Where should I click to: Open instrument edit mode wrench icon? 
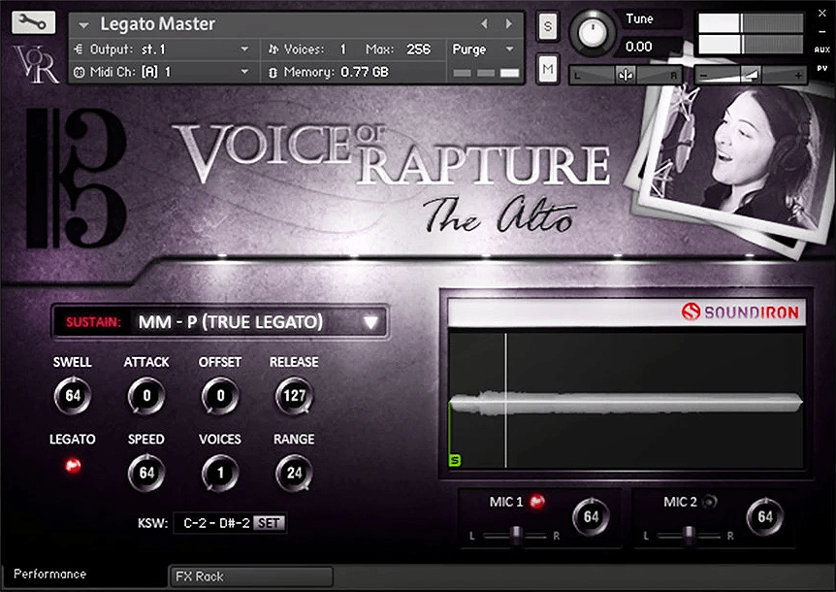[x=33, y=22]
